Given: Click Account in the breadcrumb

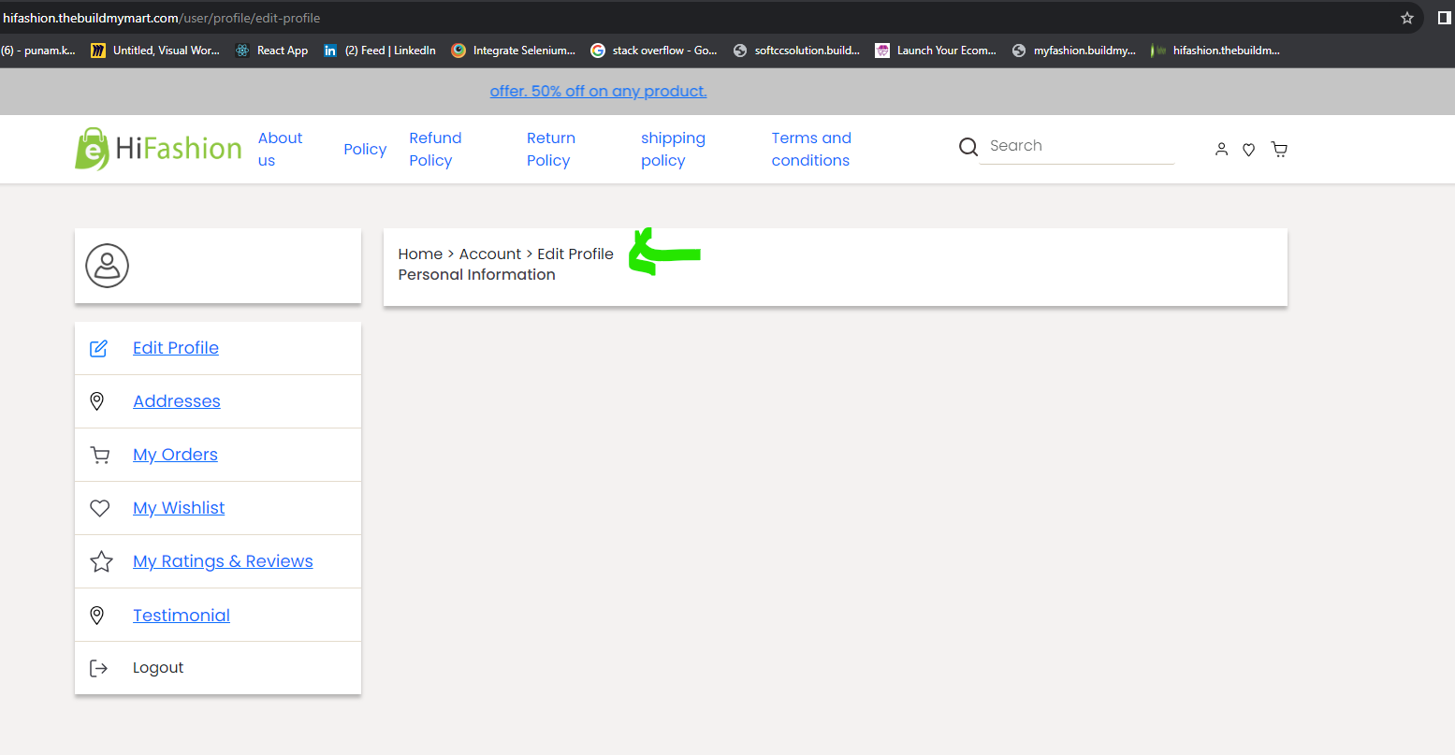Looking at the screenshot, I should [490, 254].
